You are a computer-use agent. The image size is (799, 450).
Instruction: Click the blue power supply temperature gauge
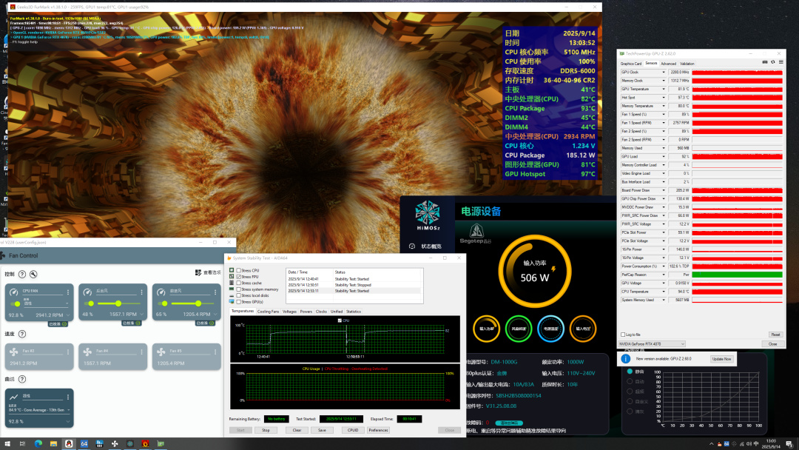(x=550, y=328)
